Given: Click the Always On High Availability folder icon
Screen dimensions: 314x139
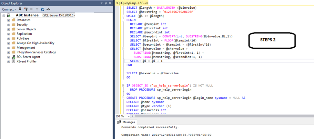Looking at the screenshot, I should coord(14,43).
